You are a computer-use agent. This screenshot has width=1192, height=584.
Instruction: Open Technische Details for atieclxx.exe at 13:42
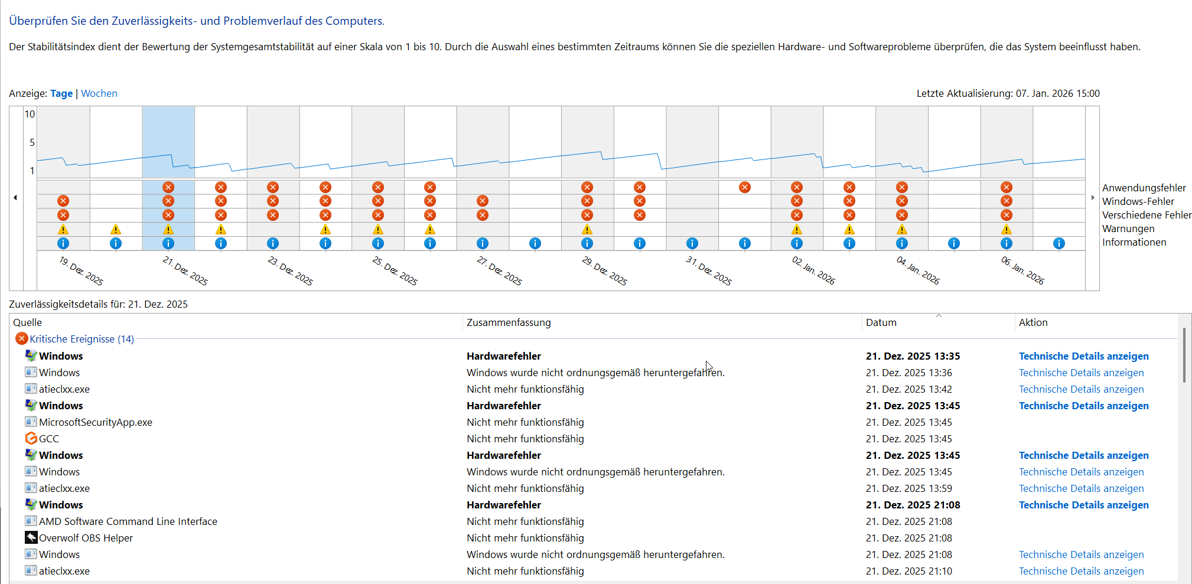coord(1081,389)
